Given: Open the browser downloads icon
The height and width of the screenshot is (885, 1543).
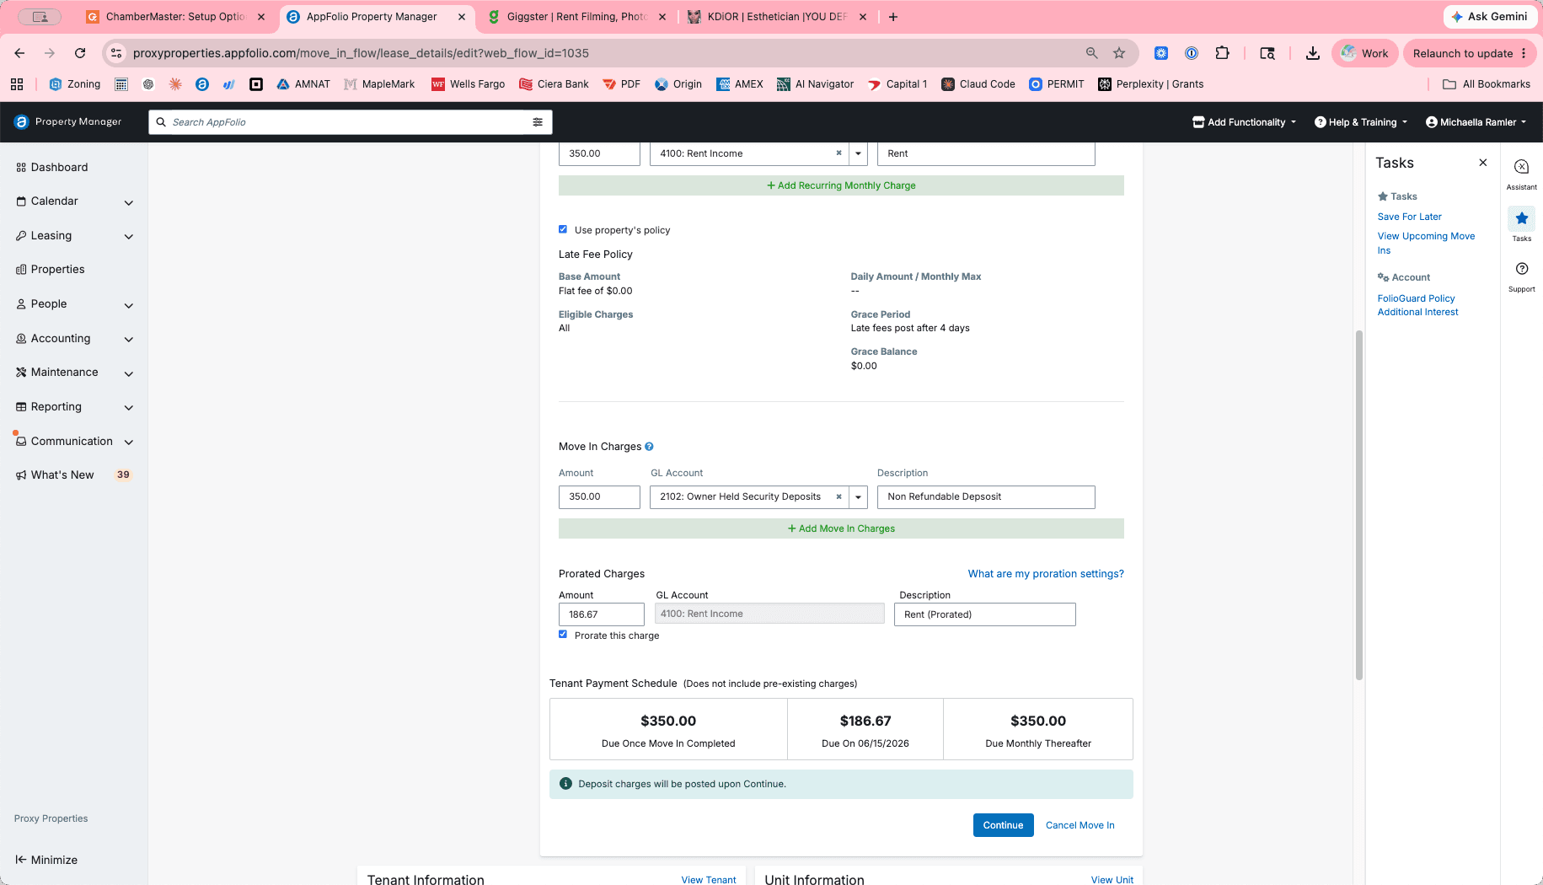Looking at the screenshot, I should (x=1313, y=53).
